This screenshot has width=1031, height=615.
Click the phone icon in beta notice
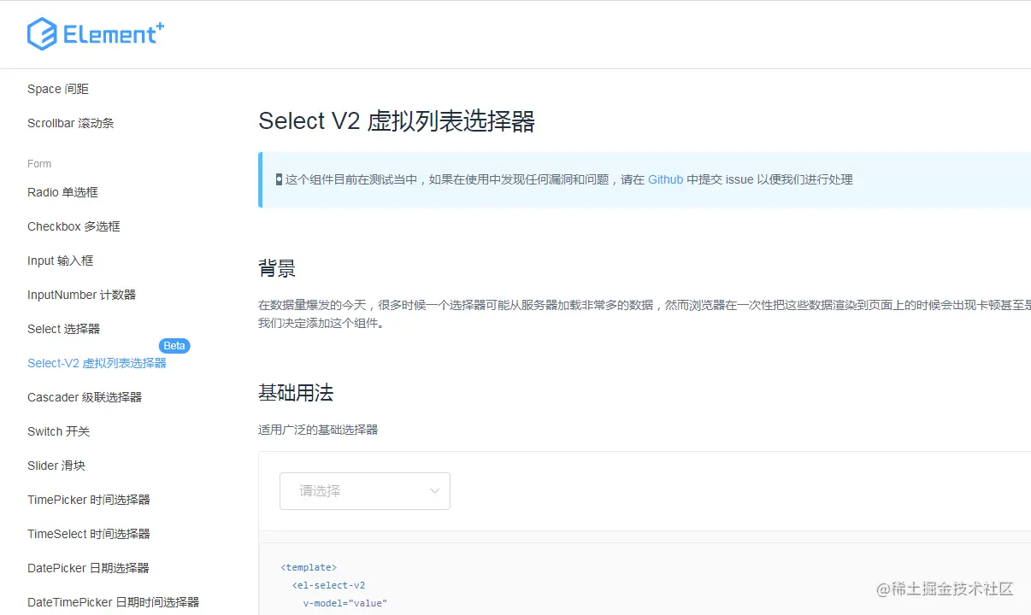(x=279, y=179)
